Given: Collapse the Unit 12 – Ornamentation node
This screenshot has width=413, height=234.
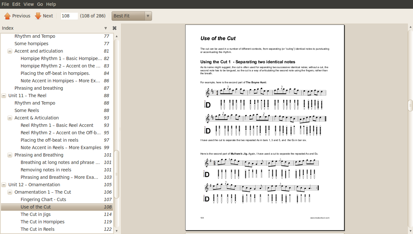Looking at the screenshot, I should (x=4, y=185).
